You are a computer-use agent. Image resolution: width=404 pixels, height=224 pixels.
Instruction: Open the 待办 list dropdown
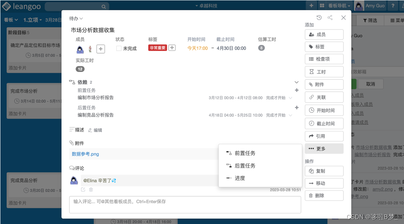(76, 18)
